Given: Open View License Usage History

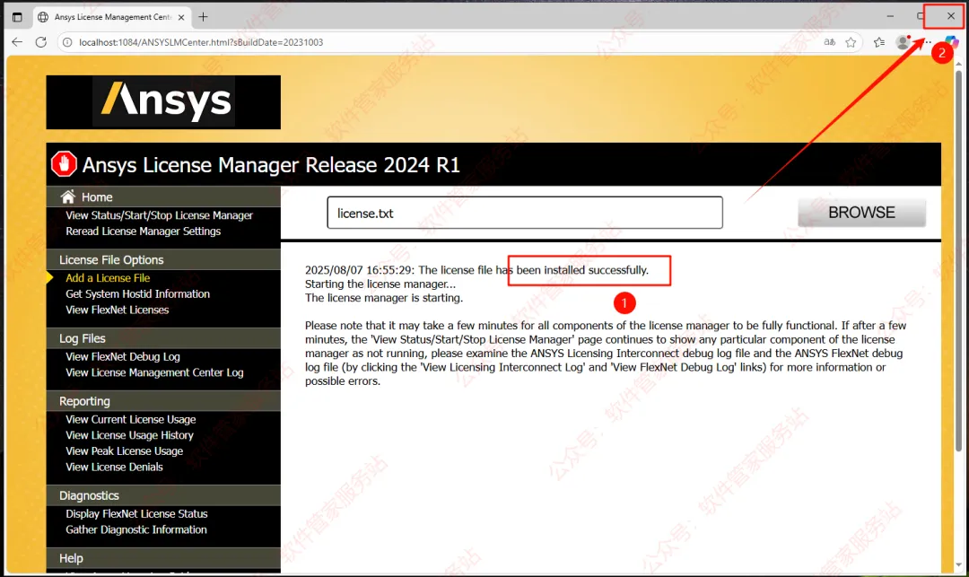Looking at the screenshot, I should point(130,435).
